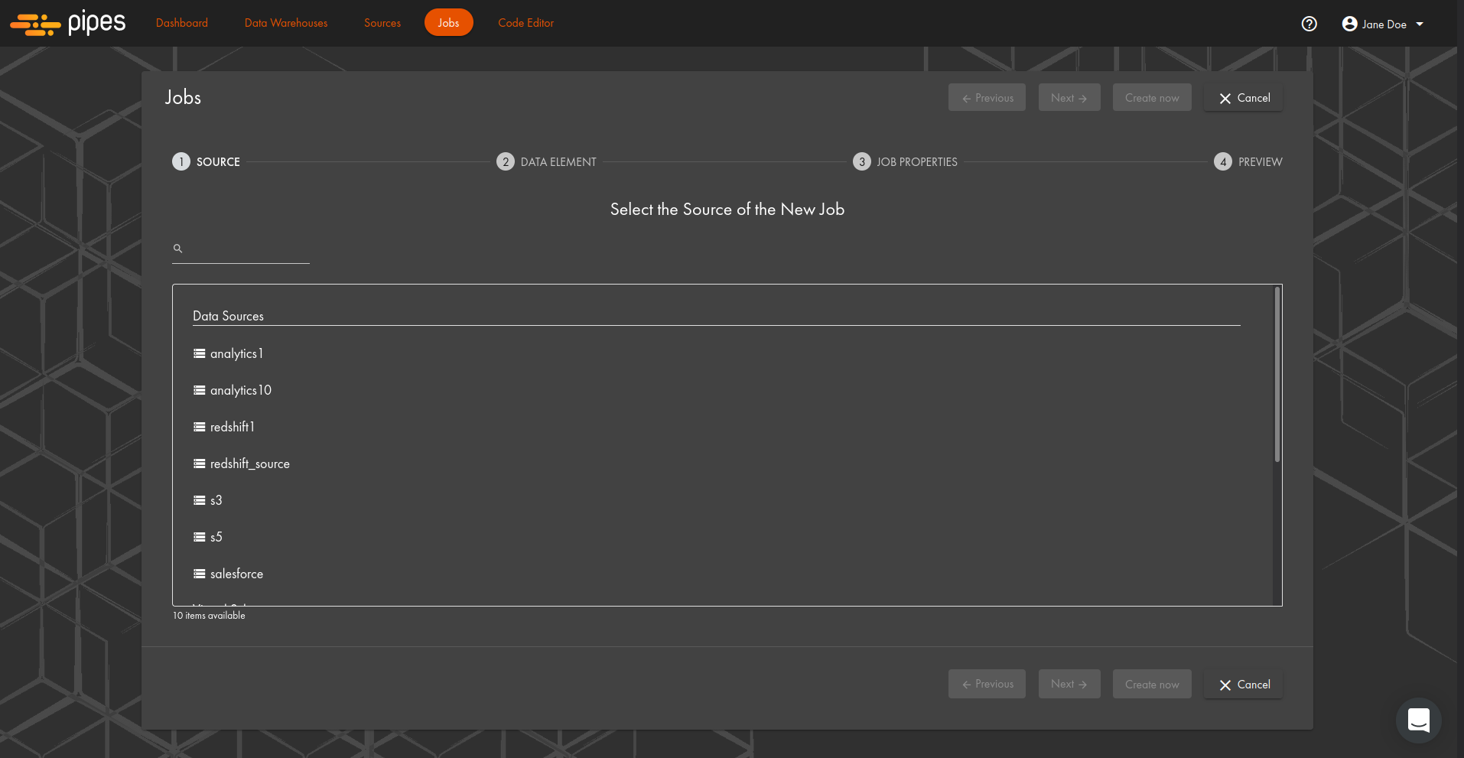Go to the Dashboard tab
This screenshot has width=1464, height=758.
tap(182, 23)
